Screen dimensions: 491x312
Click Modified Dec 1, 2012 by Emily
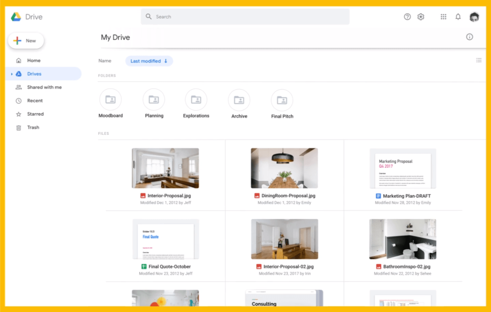284,203
